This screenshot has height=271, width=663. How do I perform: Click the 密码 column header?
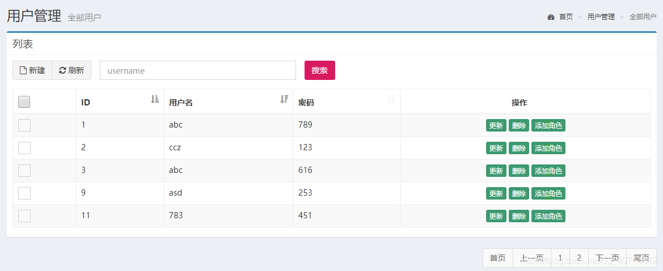[x=347, y=102]
